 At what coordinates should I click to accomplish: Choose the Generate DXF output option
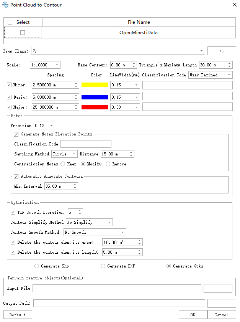coord(103,266)
